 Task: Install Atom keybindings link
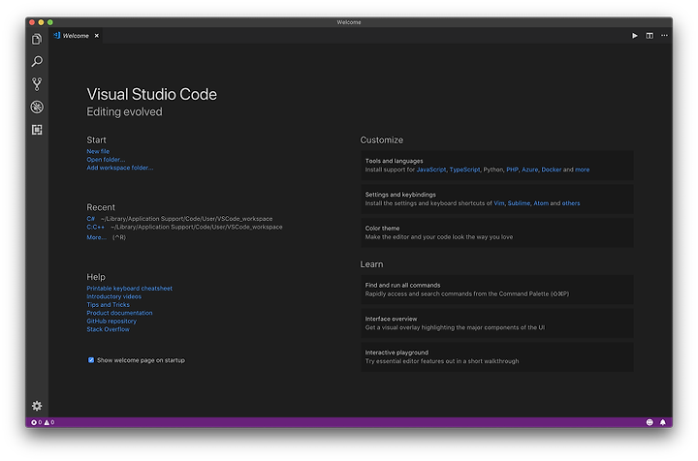(541, 203)
